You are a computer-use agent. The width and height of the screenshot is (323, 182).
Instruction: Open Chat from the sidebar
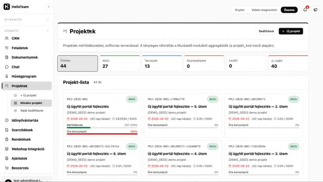pos(27,67)
